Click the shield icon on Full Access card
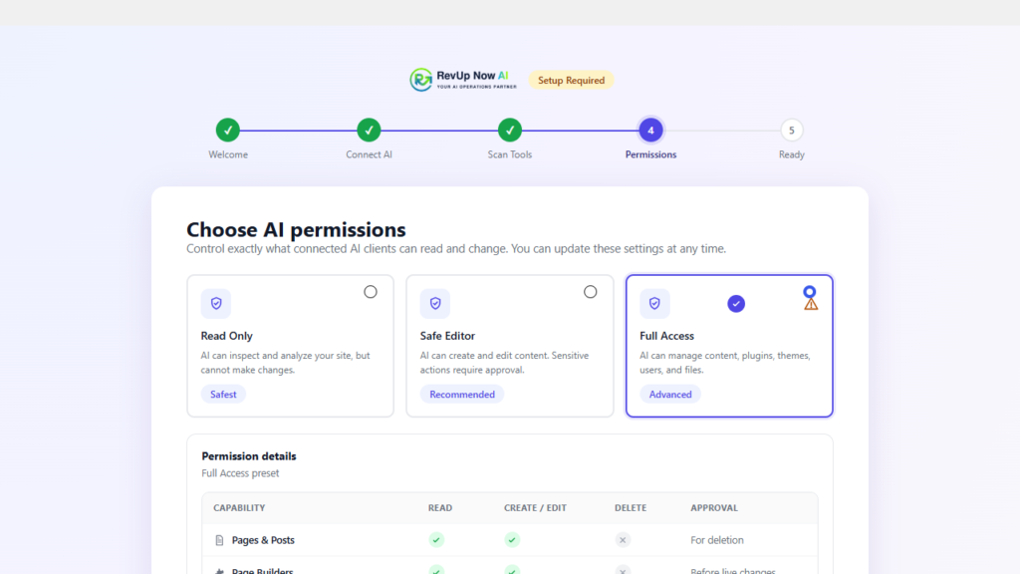The height and width of the screenshot is (574, 1020). pyautogui.click(x=654, y=303)
